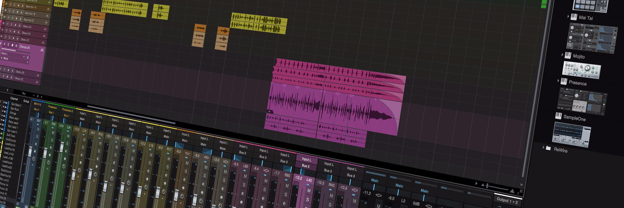Click the large zoom-in triangle below the arrangement
The height and width of the screenshot is (208, 624).
[512, 191]
